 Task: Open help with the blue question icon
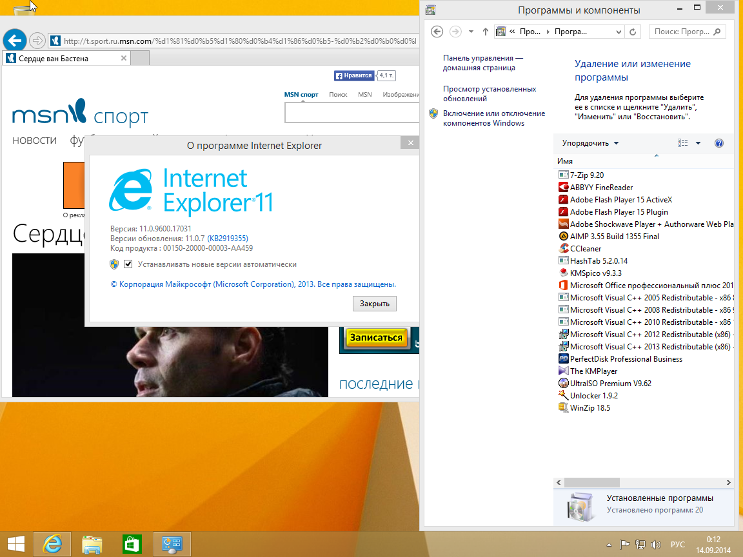(719, 143)
